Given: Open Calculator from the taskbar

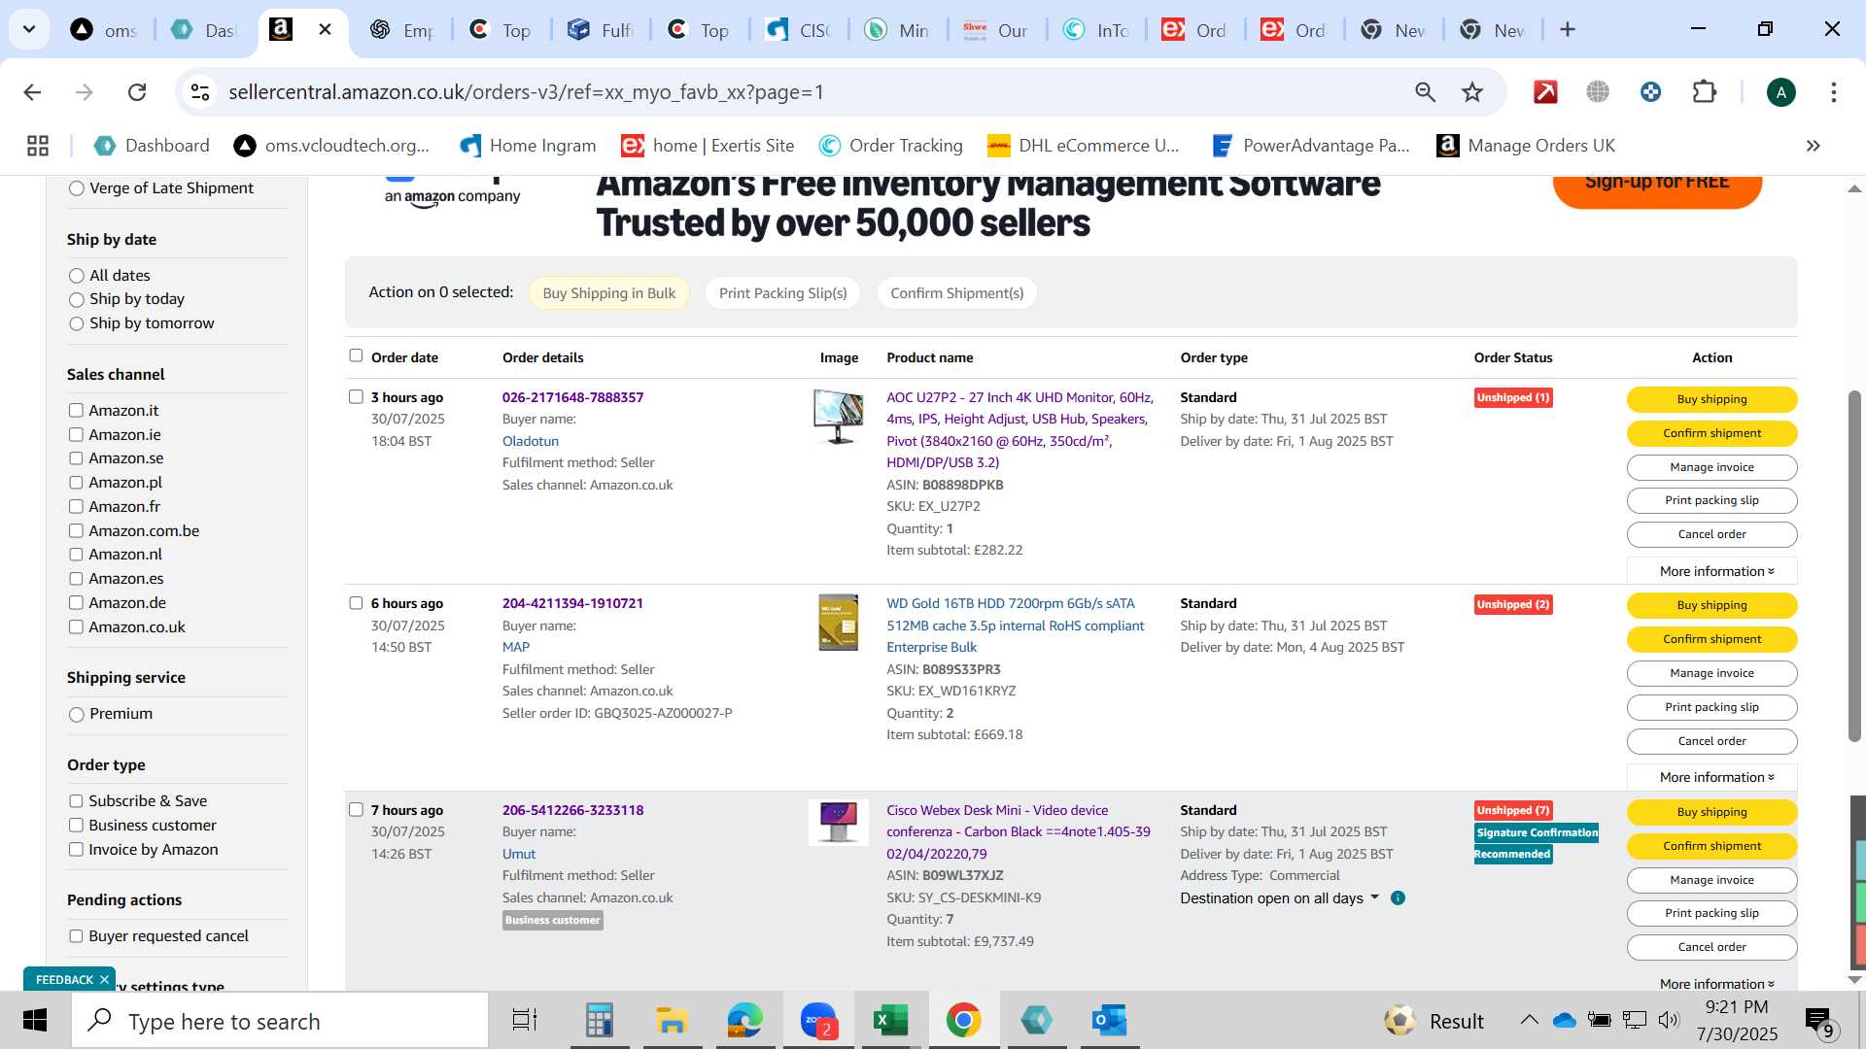Looking at the screenshot, I should click(599, 1021).
